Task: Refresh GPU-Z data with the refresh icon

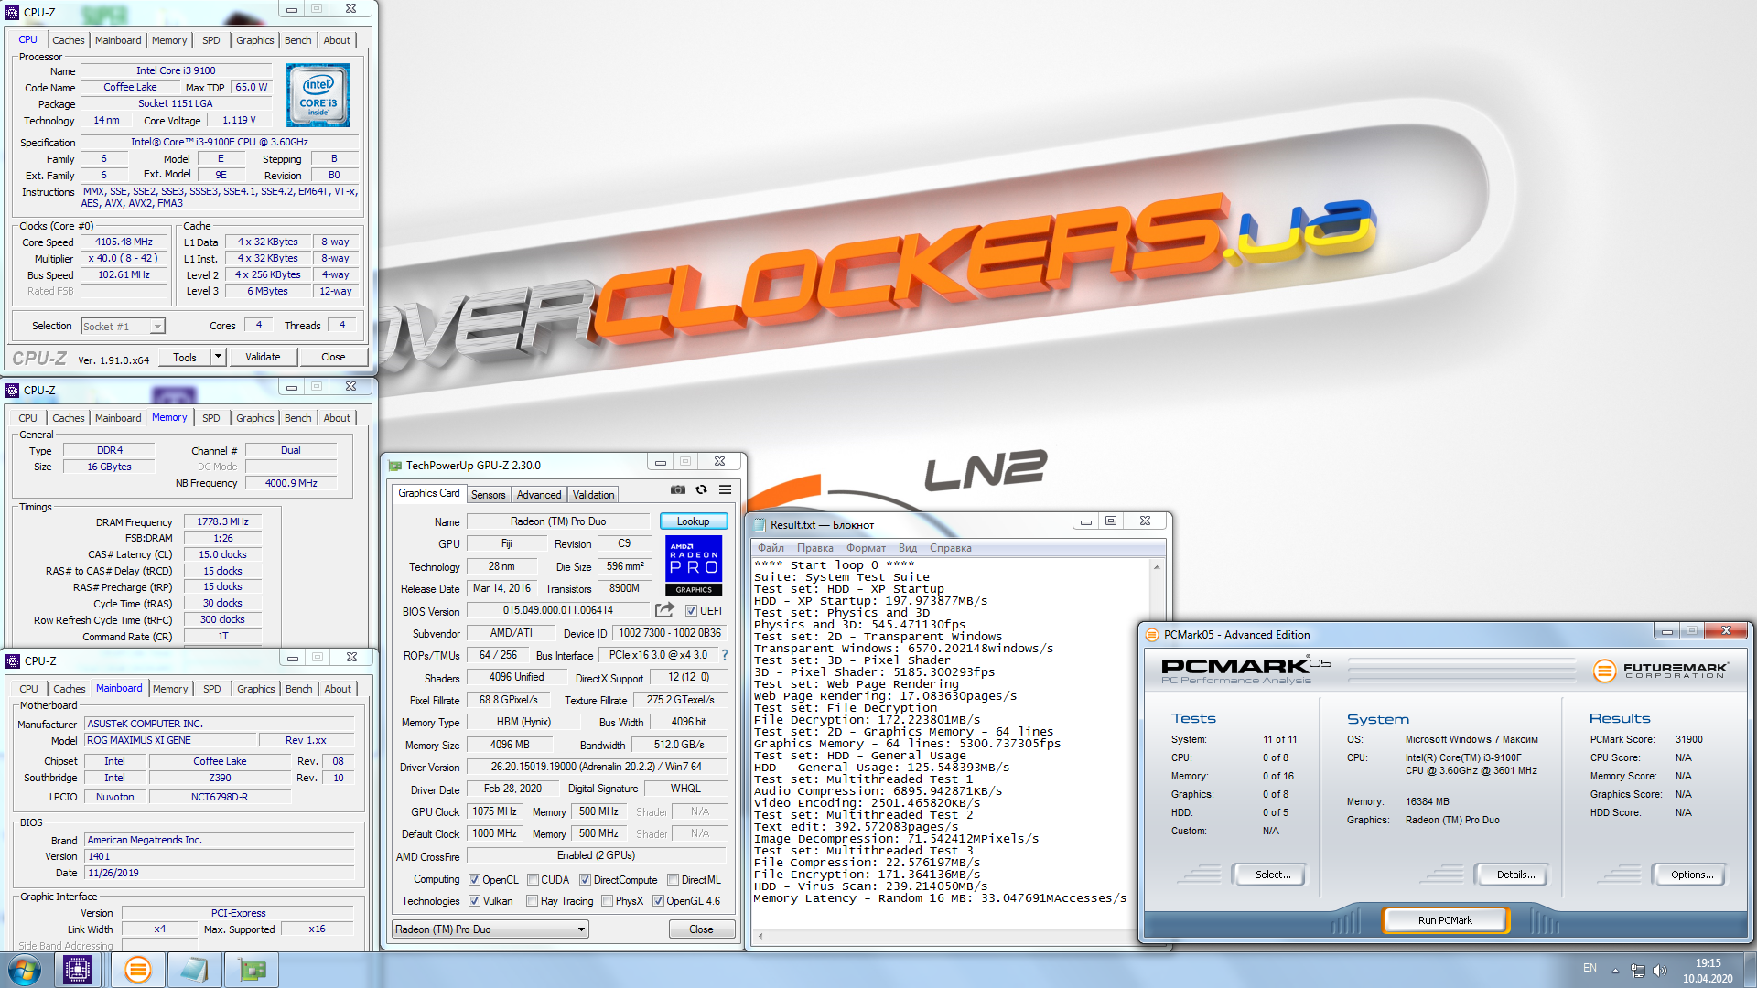Action: pos(701,490)
